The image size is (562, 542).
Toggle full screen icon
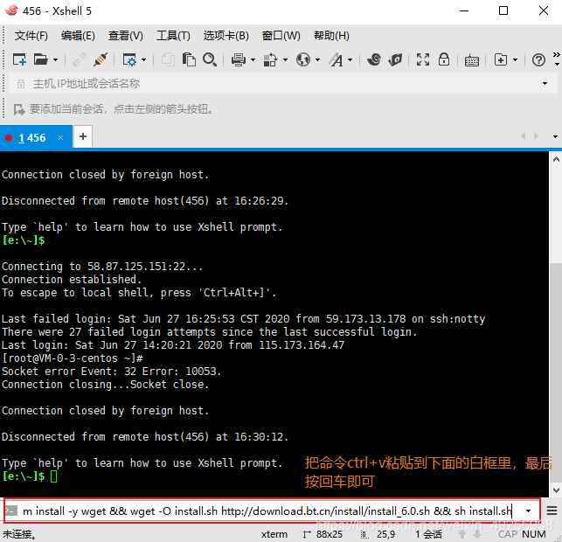[x=423, y=59]
